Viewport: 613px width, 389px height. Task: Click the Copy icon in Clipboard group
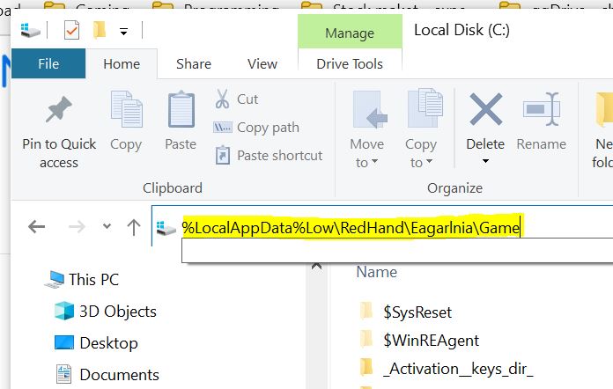click(126, 110)
